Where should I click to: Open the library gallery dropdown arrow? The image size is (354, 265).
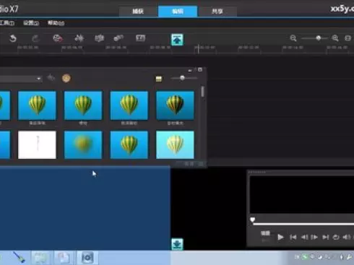click(38, 79)
